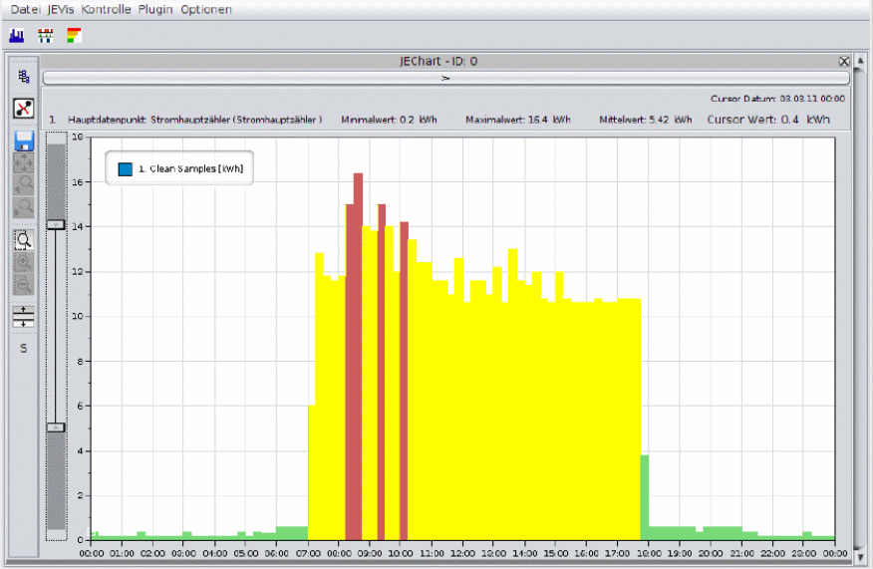Image resolution: width=873 pixels, height=569 pixels.
Task: Click the upper range slider handle
Action: pyautogui.click(x=56, y=225)
